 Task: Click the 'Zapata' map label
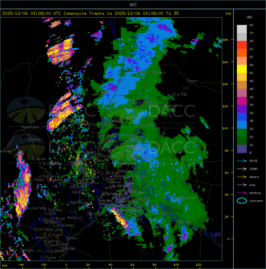click(71, 238)
